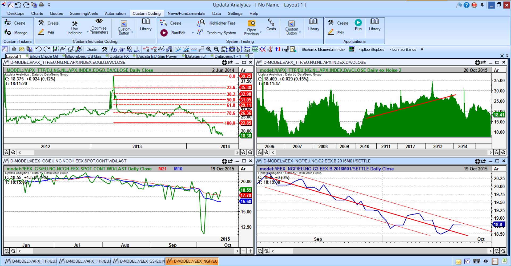Expand the Optimise Parameters dropdown
The width and height of the screenshot is (511, 266).
(x=88, y=32)
